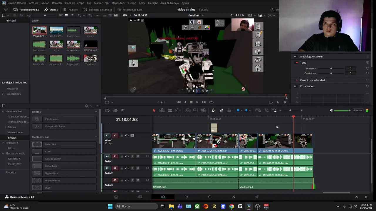Disable Video 1 track with filmstrip icon
376x211 pixels.
coord(132,135)
